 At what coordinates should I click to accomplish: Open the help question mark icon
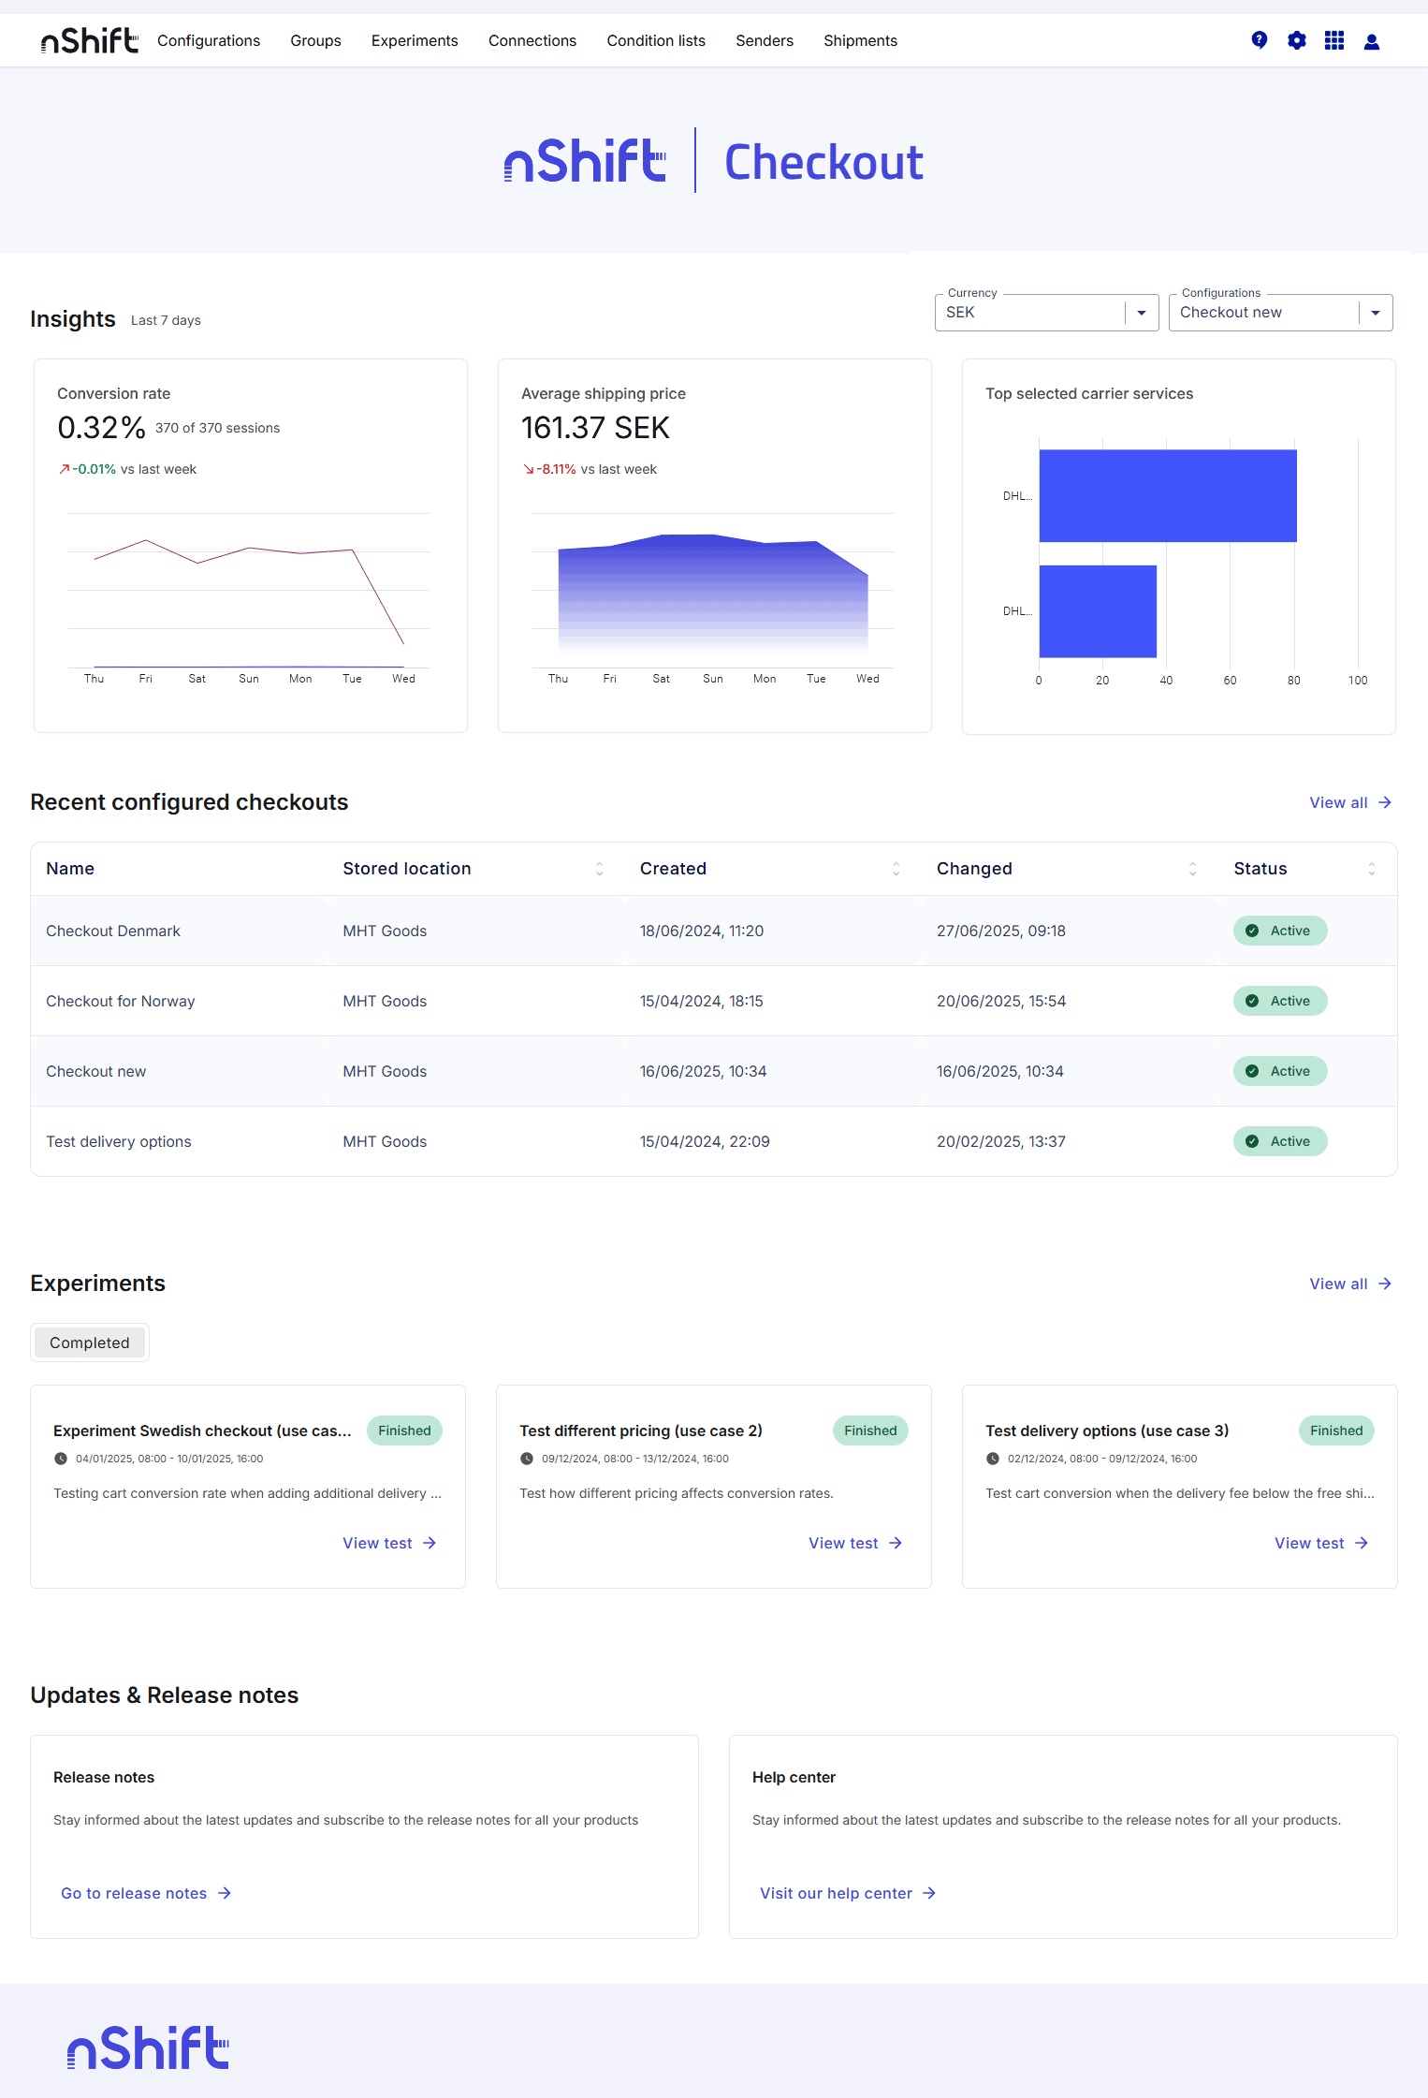pos(1259,40)
